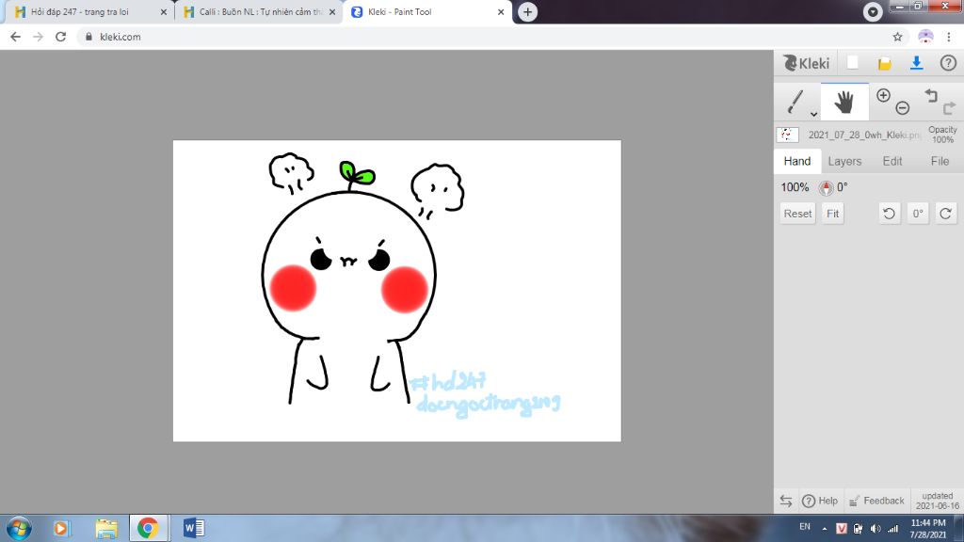Reset the canvas view
Viewport: 964px width, 542px height.
point(797,214)
